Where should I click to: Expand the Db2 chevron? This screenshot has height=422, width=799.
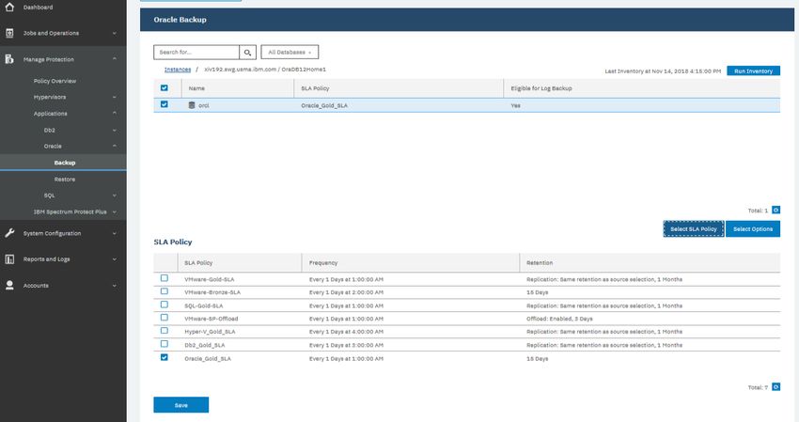[x=114, y=130]
